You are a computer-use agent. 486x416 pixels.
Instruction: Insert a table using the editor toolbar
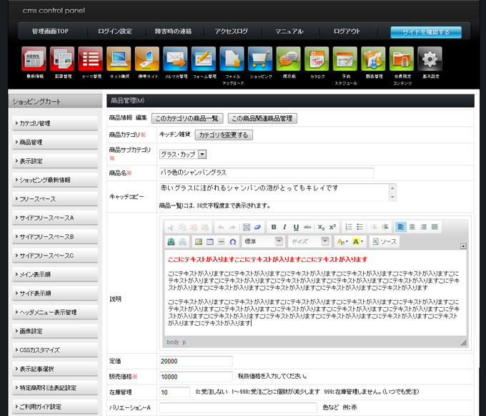(x=210, y=242)
